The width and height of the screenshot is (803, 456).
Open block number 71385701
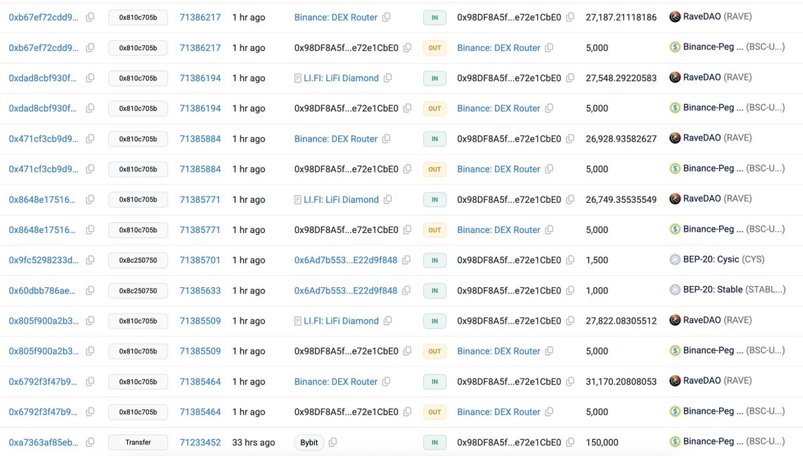[200, 260]
